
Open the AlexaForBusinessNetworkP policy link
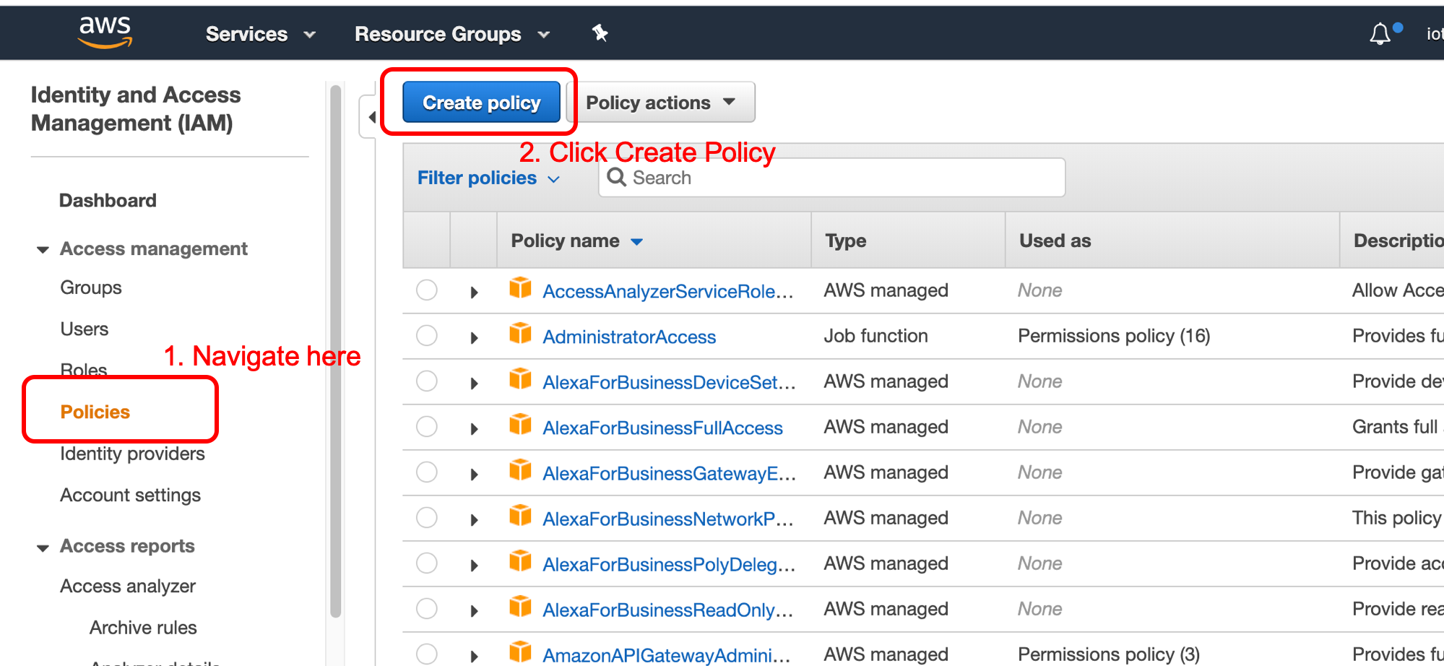coord(668,519)
